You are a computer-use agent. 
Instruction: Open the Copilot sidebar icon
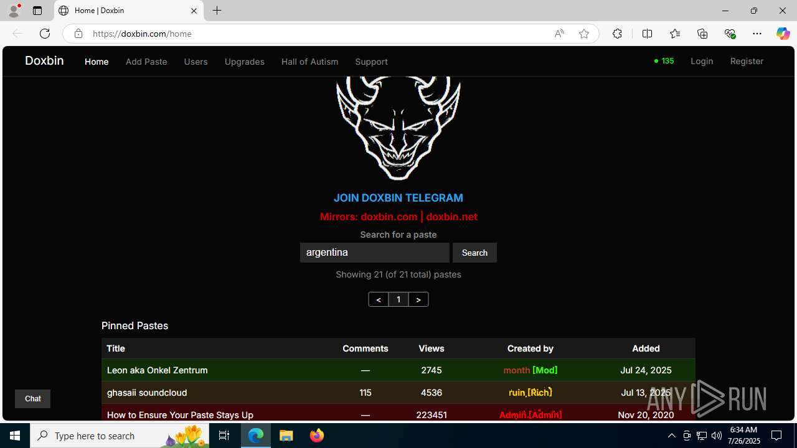click(x=783, y=34)
